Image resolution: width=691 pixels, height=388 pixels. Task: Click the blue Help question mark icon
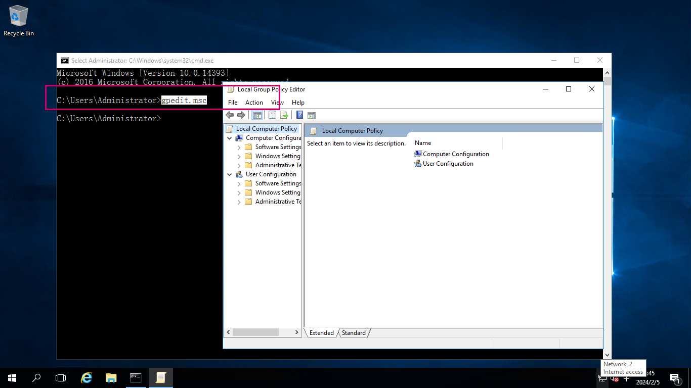click(299, 115)
